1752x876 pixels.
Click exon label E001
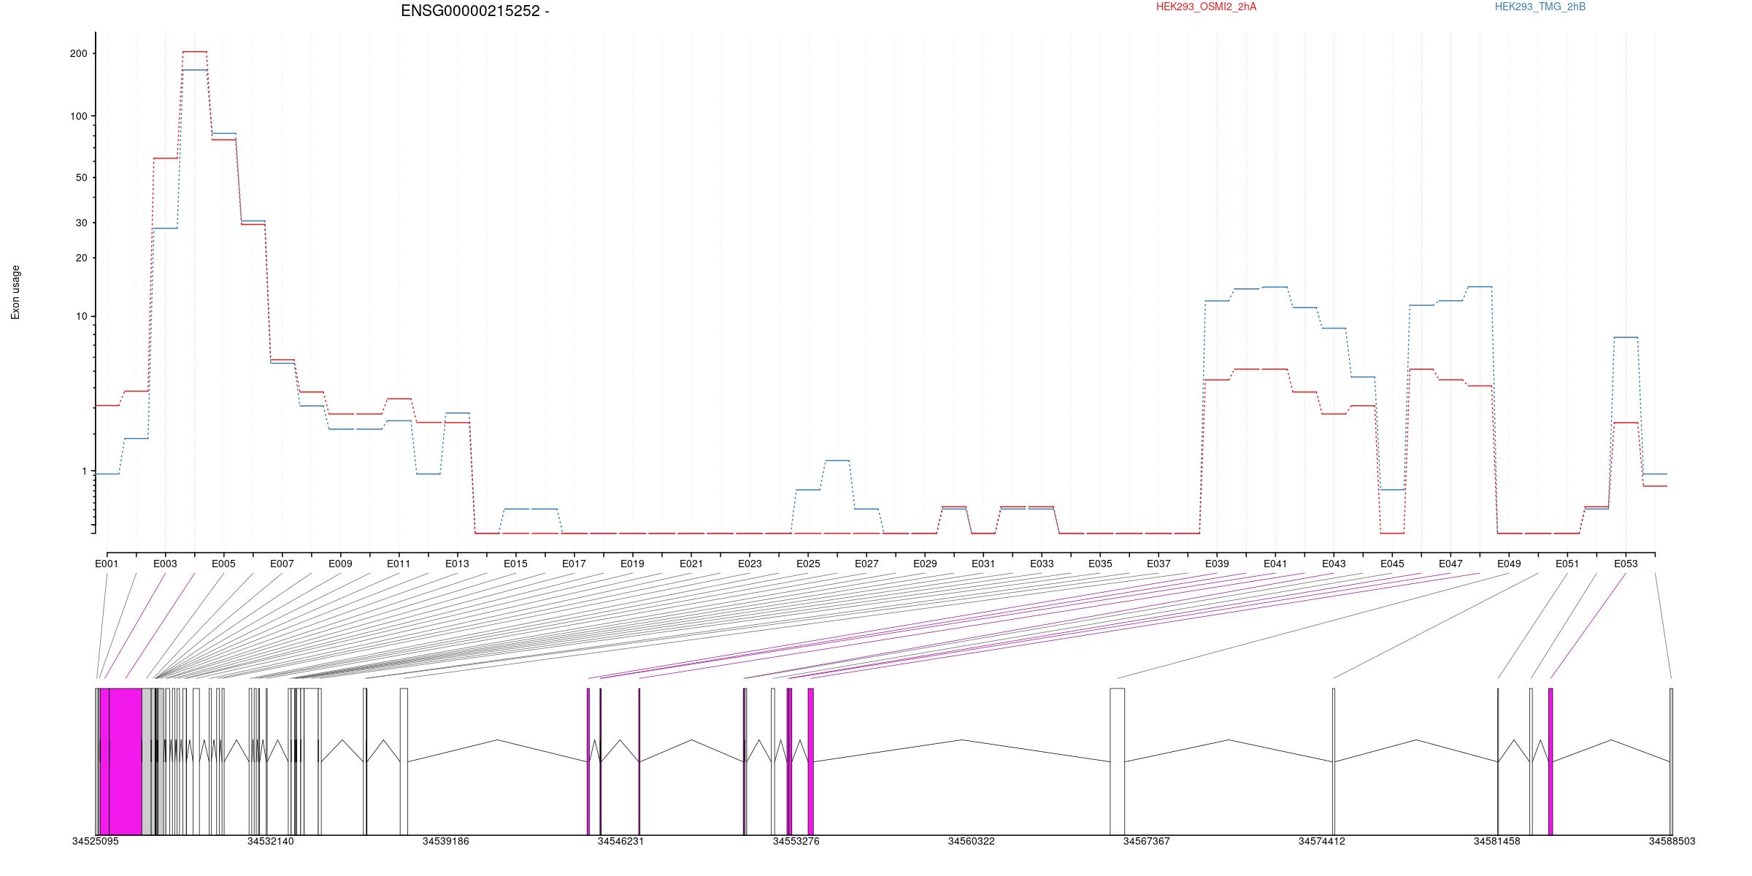coord(107,564)
